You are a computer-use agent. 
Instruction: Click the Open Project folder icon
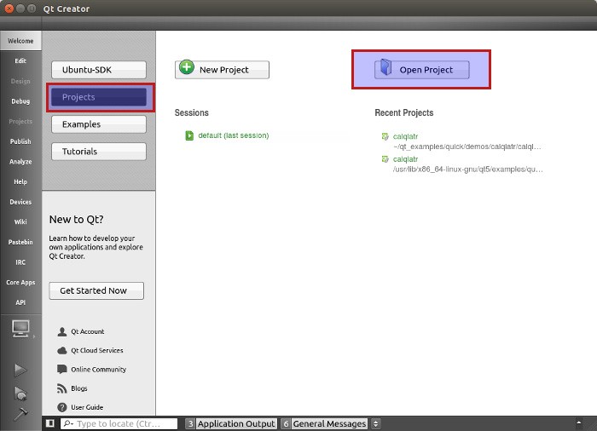[386, 67]
